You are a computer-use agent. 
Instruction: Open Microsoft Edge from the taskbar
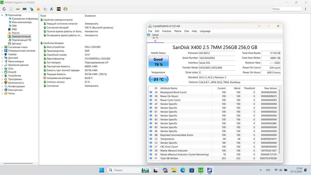(183, 170)
